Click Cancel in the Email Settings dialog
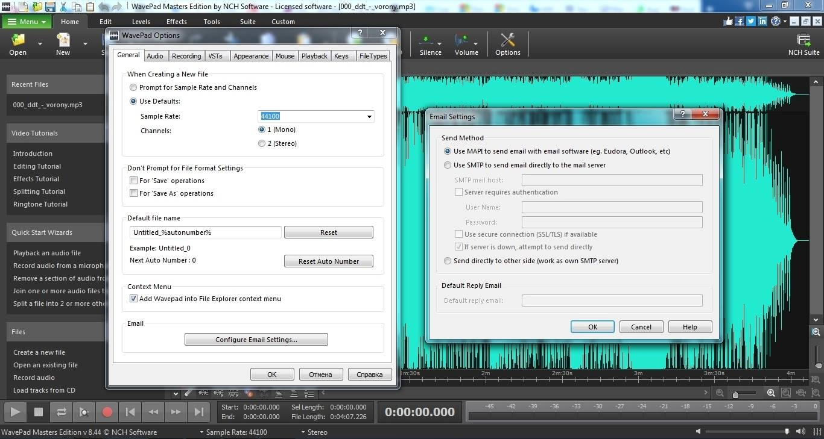 pyautogui.click(x=641, y=327)
